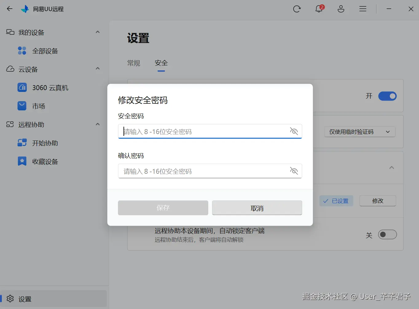This screenshot has width=419, height=309.
Task: Open 设置 at sidebar bottom
Action: [x=54, y=299]
